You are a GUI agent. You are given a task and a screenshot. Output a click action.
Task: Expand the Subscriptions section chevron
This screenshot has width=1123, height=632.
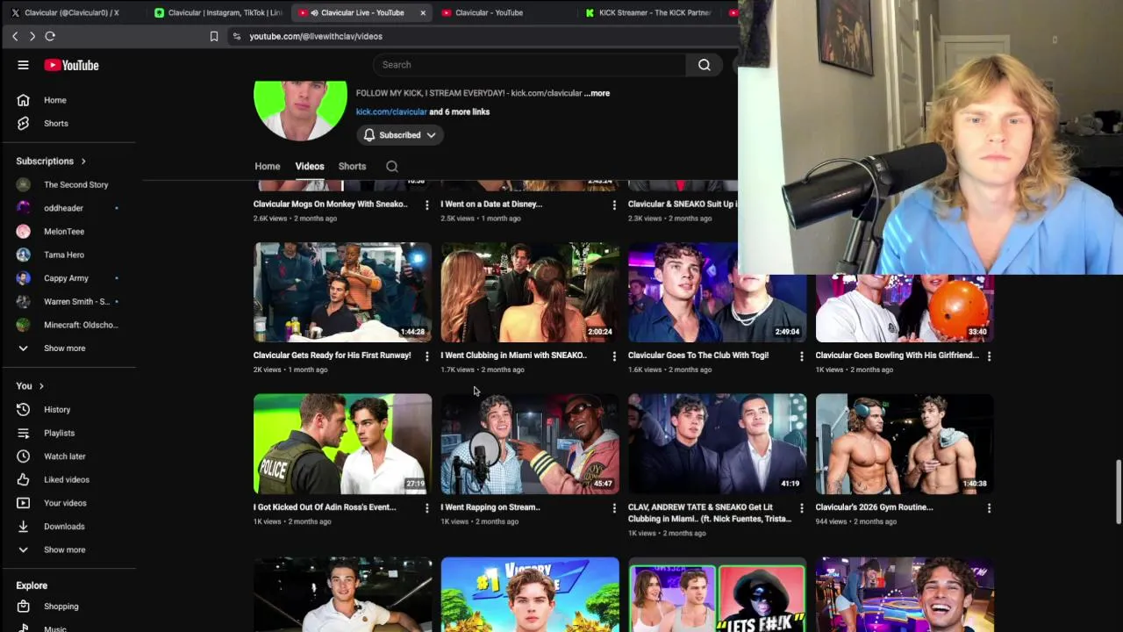pos(83,162)
